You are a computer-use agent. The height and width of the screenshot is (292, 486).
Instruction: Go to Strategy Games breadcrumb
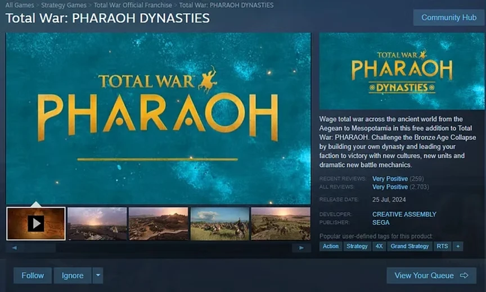(x=64, y=5)
